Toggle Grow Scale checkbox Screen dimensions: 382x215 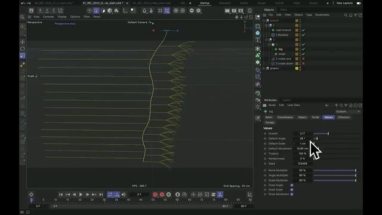tap(292, 190)
